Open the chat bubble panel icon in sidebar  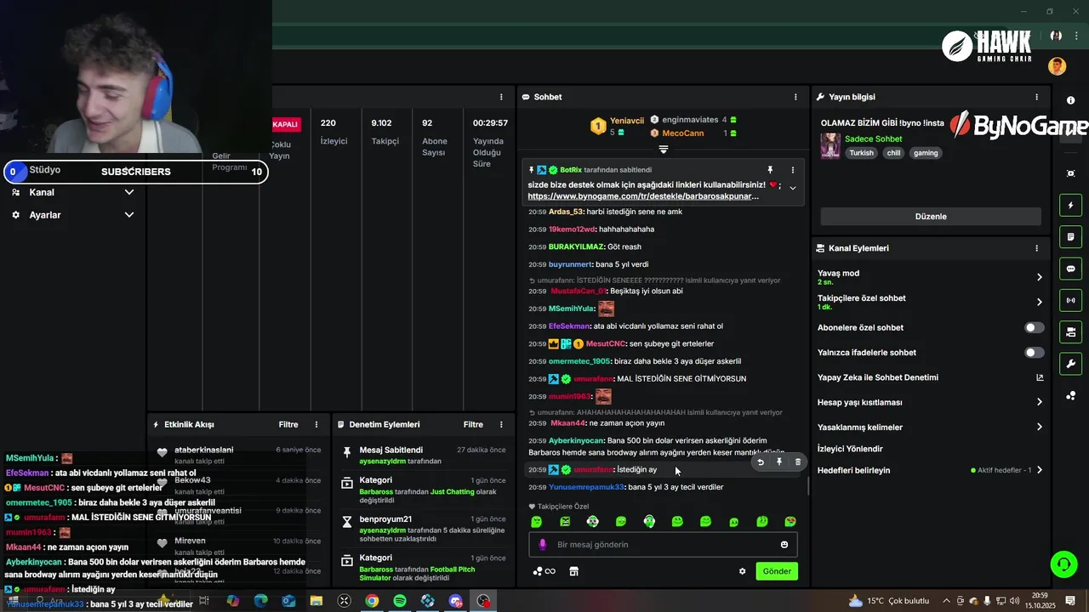tap(1071, 269)
